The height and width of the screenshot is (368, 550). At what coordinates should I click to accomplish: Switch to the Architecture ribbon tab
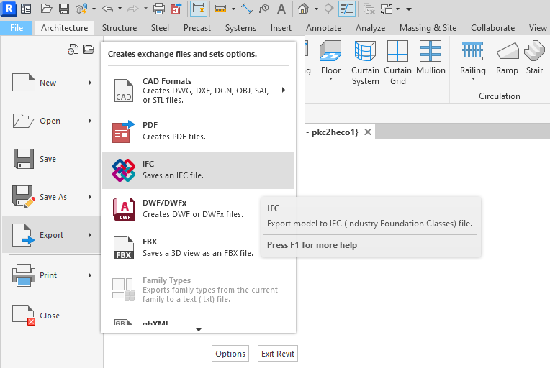coord(64,27)
